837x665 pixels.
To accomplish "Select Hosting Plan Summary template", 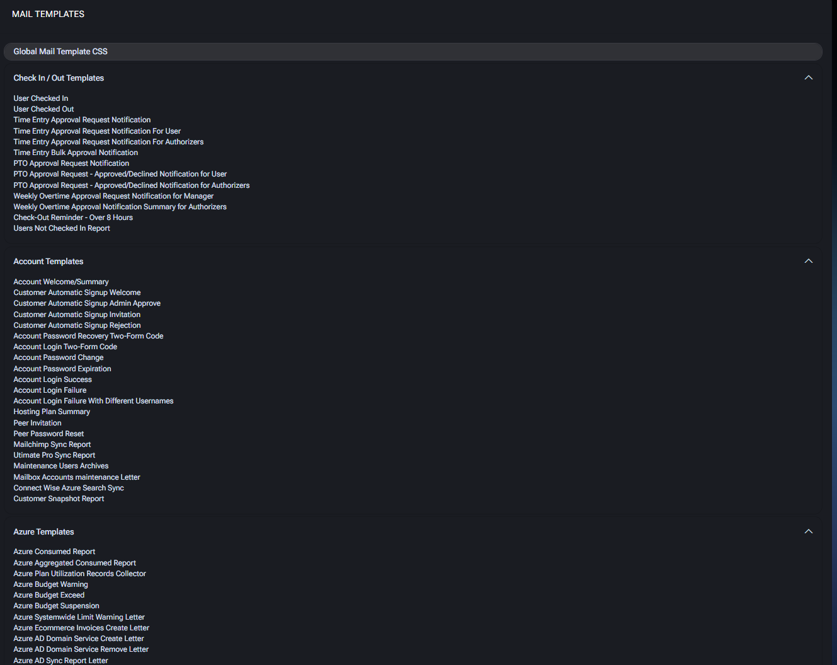I will 52,412.
